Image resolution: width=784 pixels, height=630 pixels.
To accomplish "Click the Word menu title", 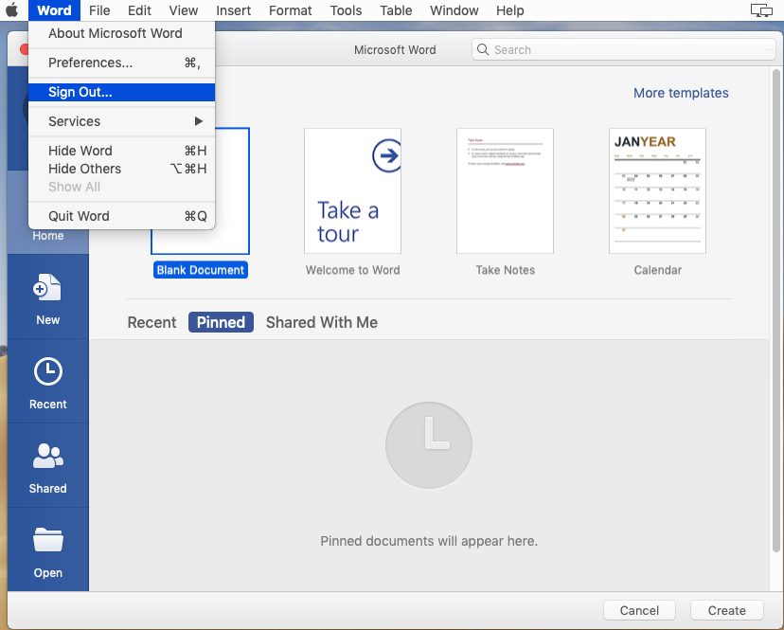I will pos(55,10).
